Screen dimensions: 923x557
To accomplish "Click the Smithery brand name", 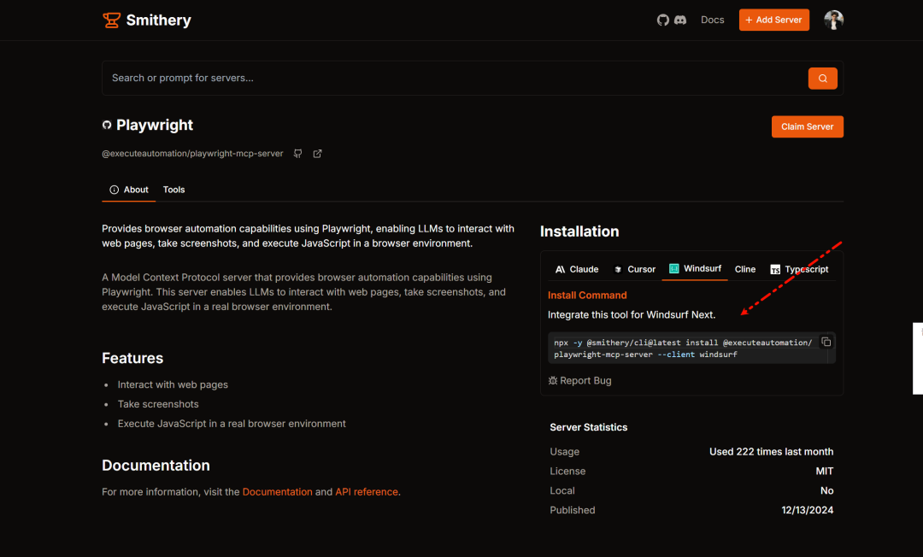I will click(x=159, y=20).
